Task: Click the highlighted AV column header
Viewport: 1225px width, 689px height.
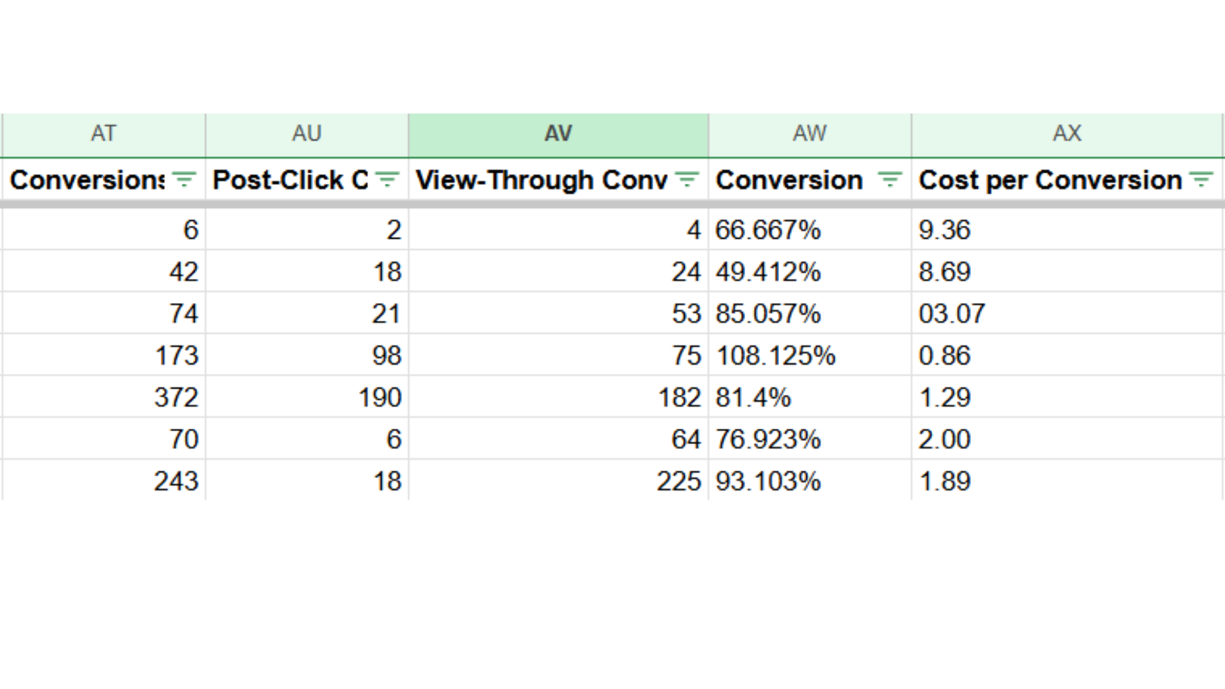Action: coord(558,133)
